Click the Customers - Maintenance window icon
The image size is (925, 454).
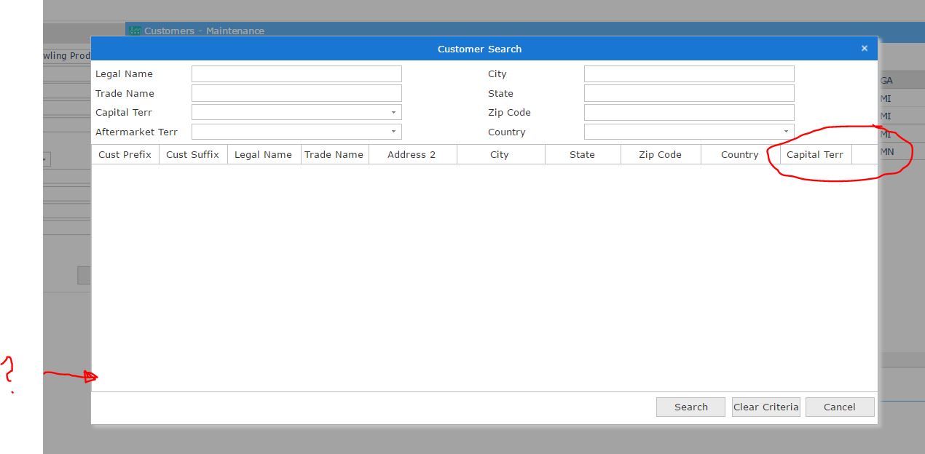[135, 31]
